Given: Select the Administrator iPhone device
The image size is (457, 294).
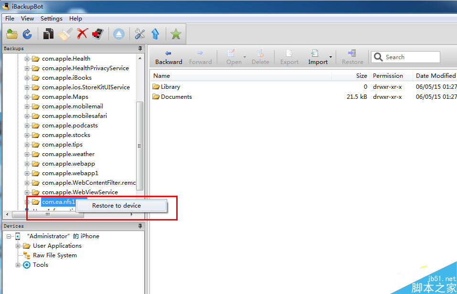Looking at the screenshot, I should tap(63, 236).
